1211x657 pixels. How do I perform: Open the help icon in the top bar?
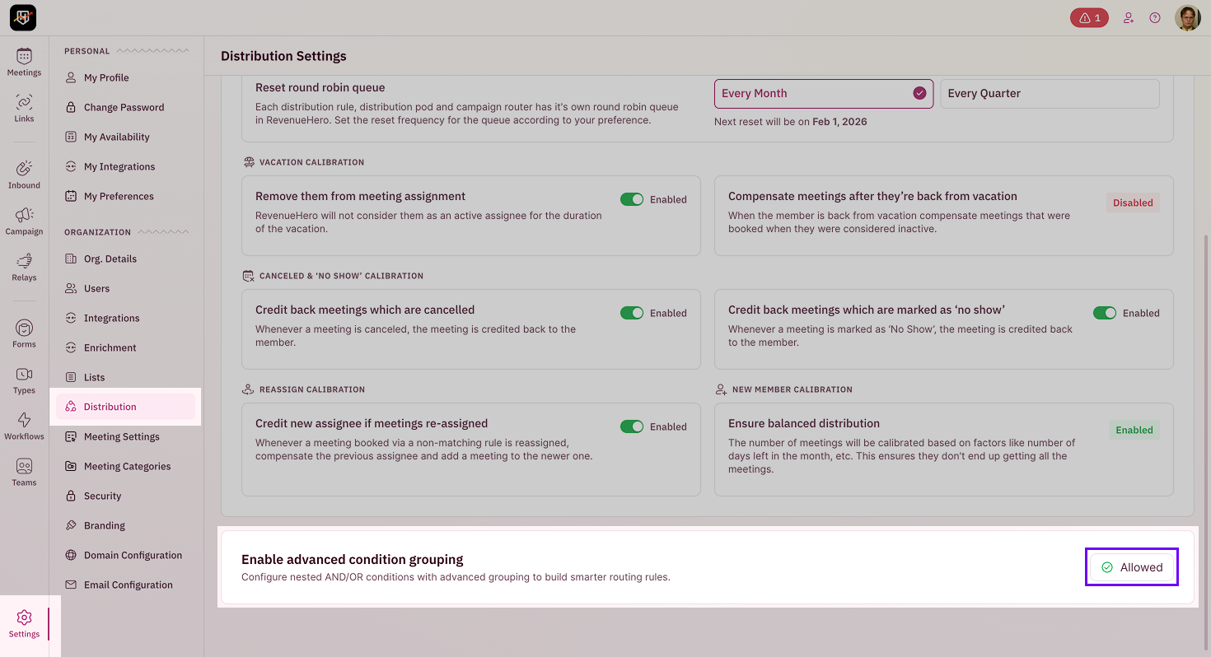pyautogui.click(x=1154, y=16)
